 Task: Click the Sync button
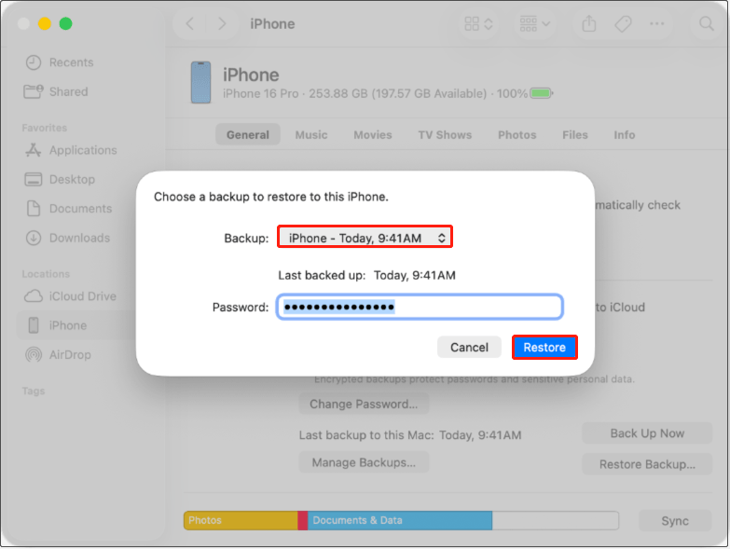[x=675, y=521]
